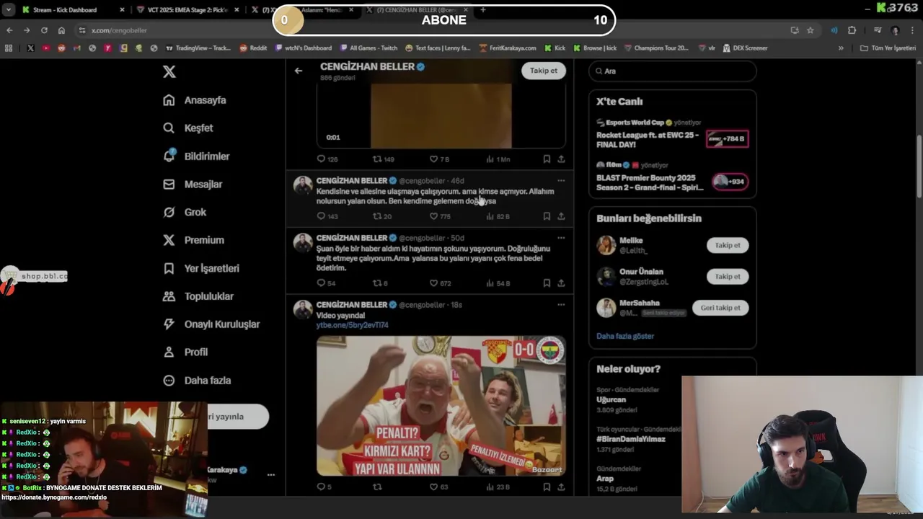Open account options dots beside Karakaya
The width and height of the screenshot is (923, 519).
271,474
